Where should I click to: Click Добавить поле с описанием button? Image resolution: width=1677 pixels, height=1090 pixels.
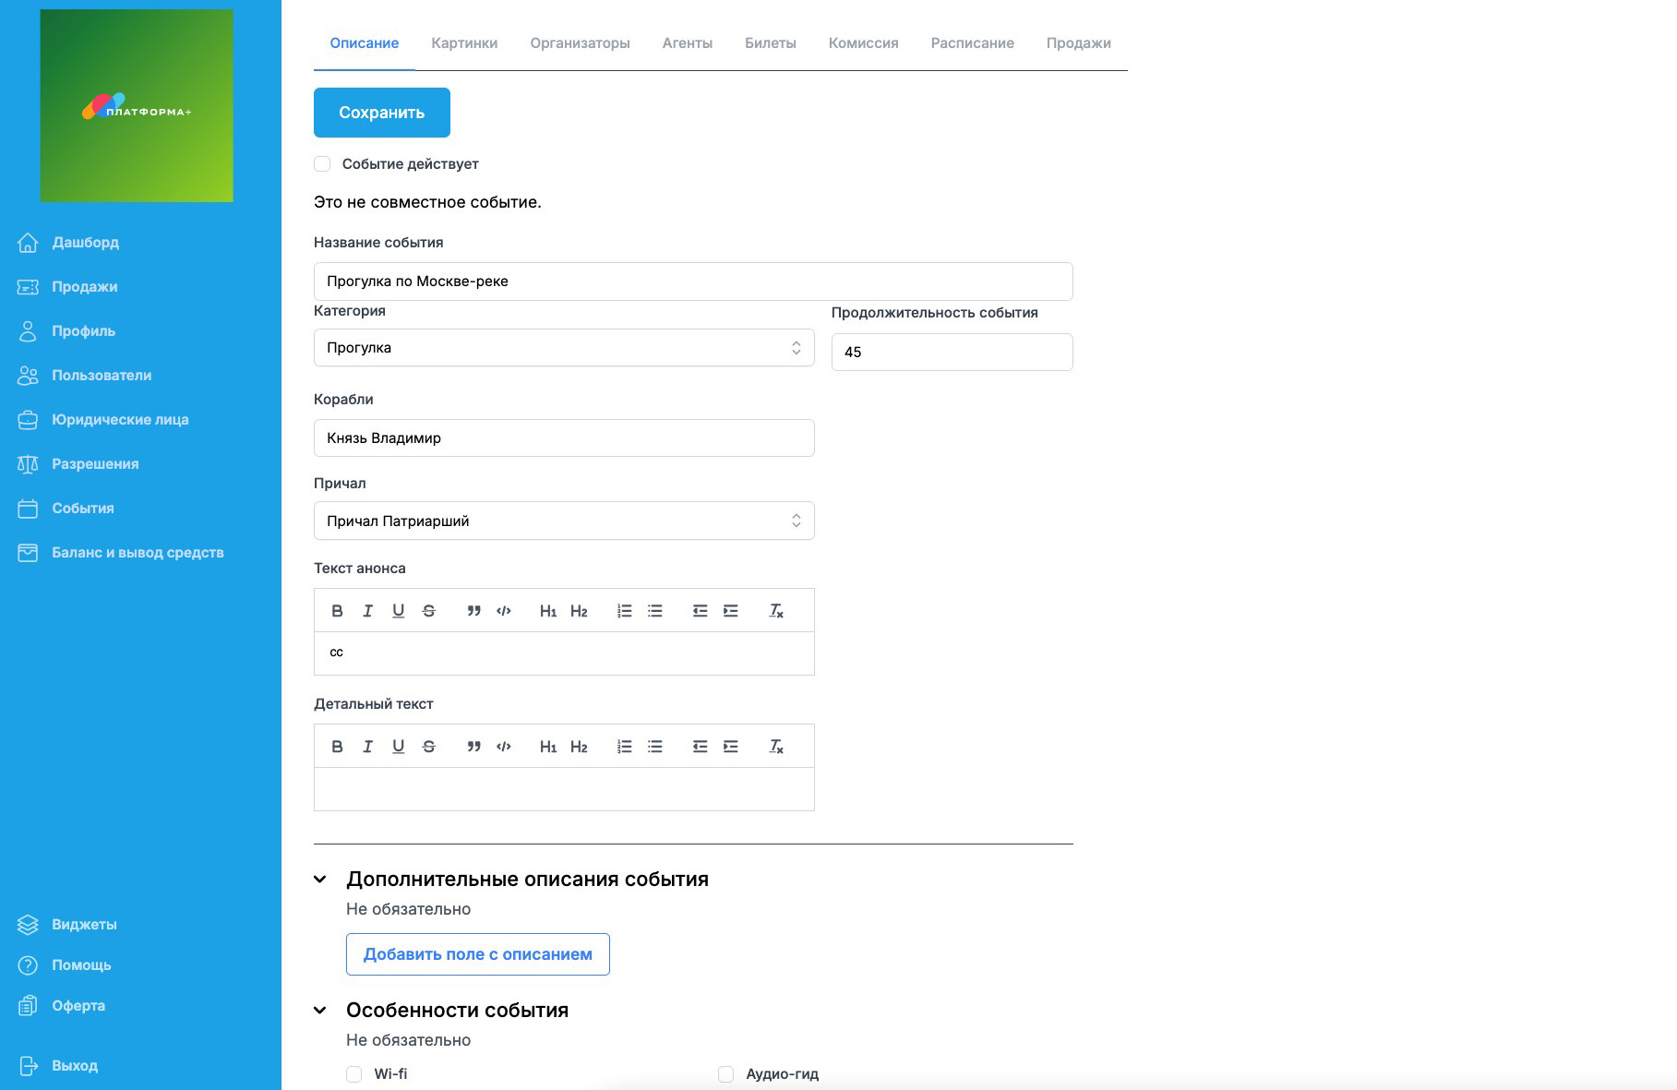477,954
